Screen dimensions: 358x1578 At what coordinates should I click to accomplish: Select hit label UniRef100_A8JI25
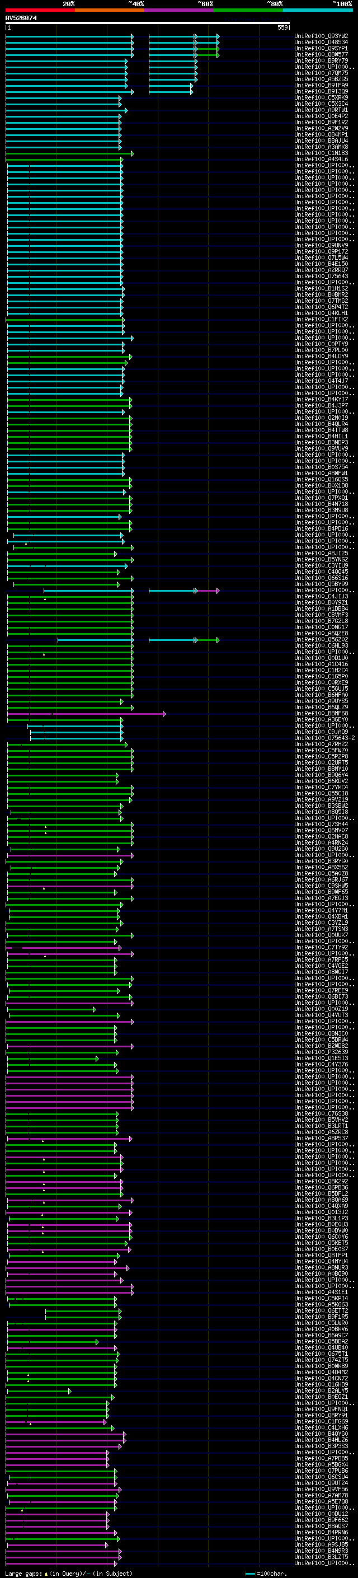click(x=321, y=554)
